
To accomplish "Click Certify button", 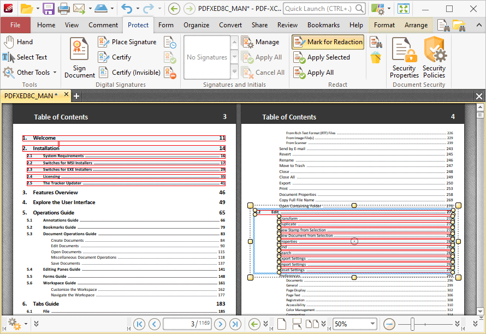I will (115, 57).
